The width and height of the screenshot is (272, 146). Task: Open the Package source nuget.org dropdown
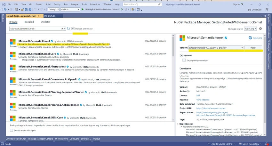point(250,29)
